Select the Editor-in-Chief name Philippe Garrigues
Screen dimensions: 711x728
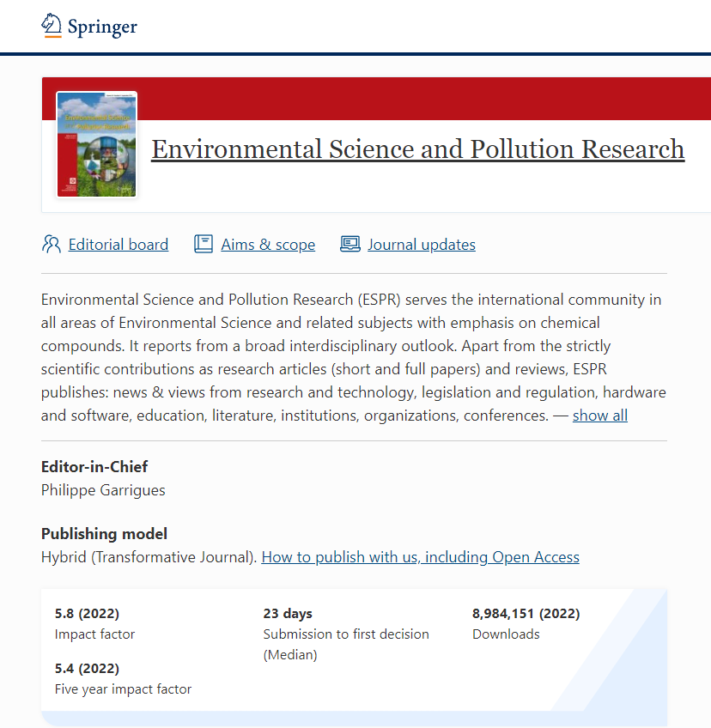click(x=103, y=490)
